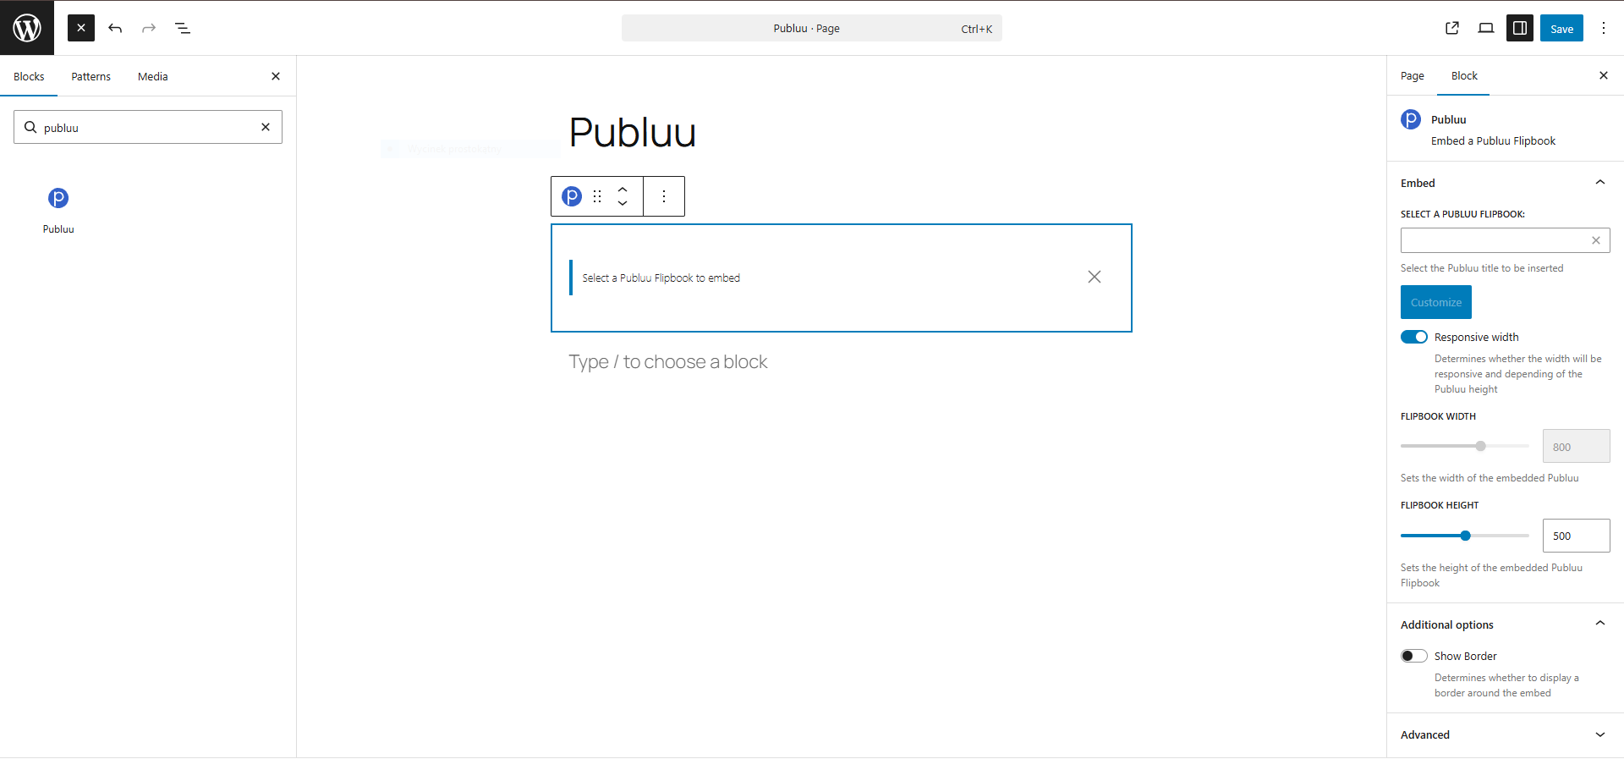Click the 'Type / to choose a block' placeholder
1624x759 pixels.
(x=668, y=361)
